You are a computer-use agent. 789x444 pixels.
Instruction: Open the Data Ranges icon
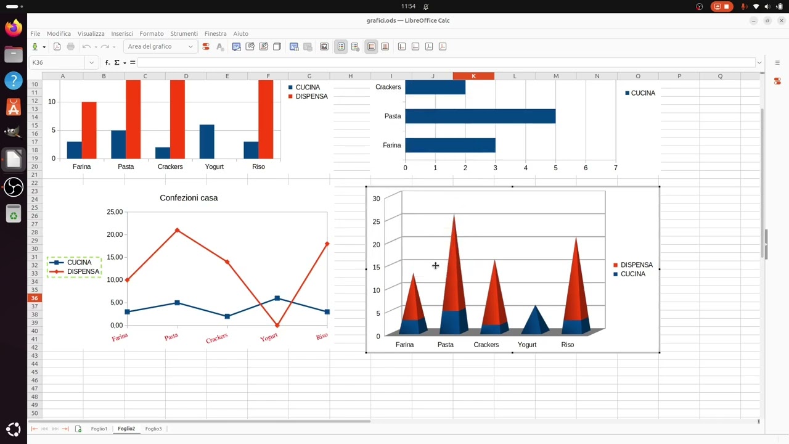(x=294, y=46)
